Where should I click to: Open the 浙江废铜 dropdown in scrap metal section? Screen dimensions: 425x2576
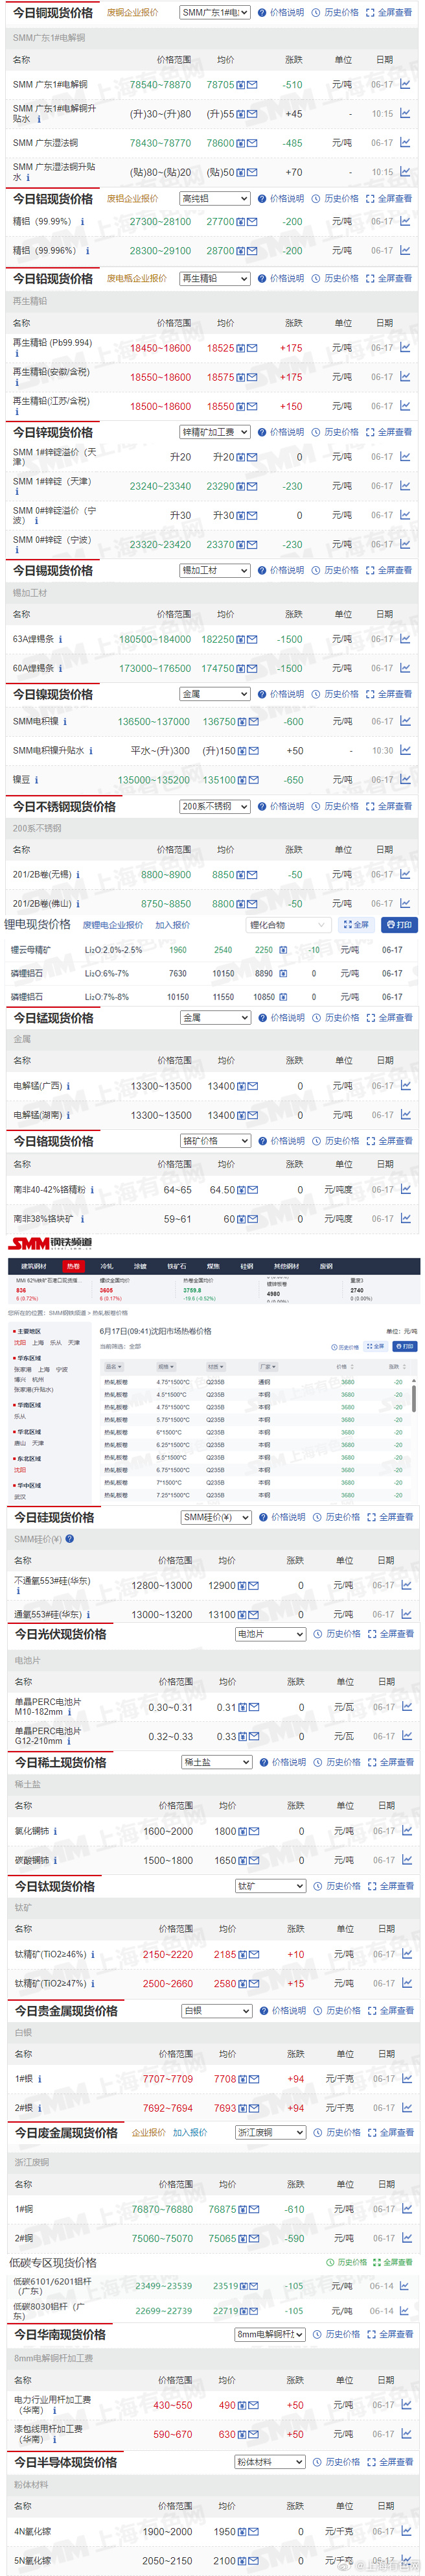[270, 2133]
